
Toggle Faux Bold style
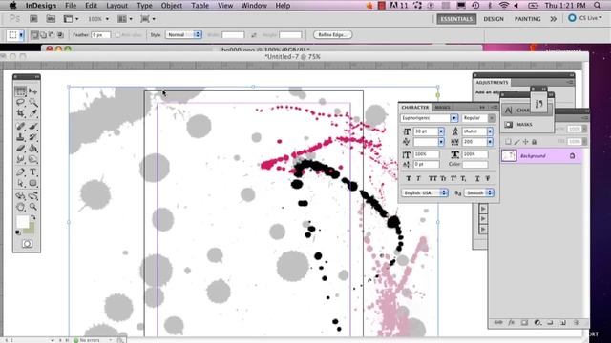[409, 178]
